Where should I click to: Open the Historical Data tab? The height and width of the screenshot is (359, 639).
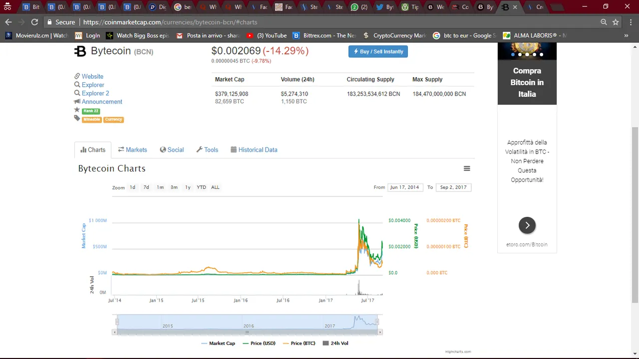(254, 150)
